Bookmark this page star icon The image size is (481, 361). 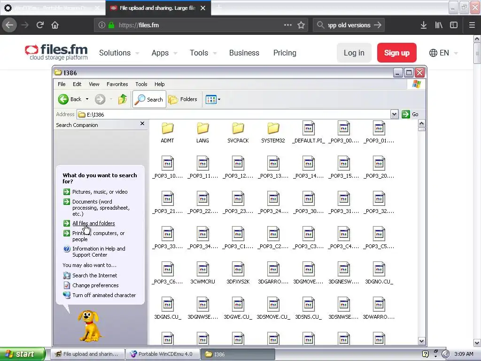tap(301, 25)
